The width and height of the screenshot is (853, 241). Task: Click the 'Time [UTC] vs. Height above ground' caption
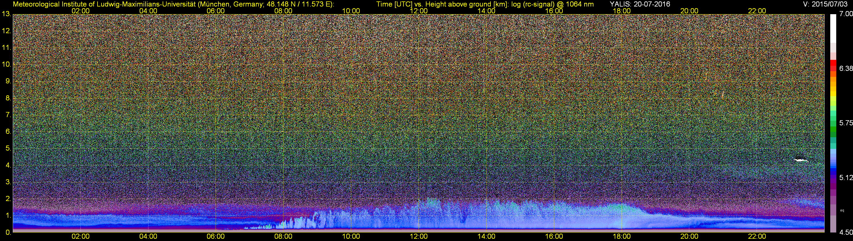[x=485, y=4]
